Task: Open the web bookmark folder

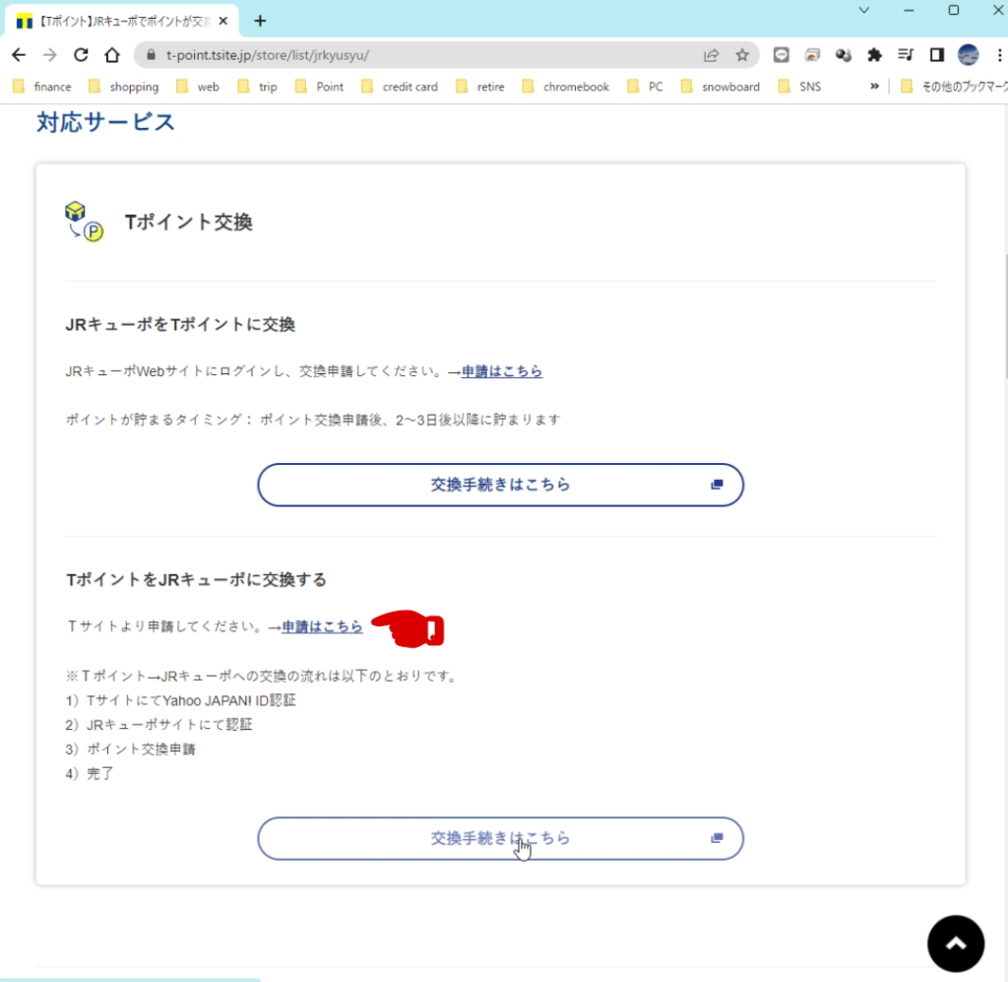Action: tap(198, 86)
